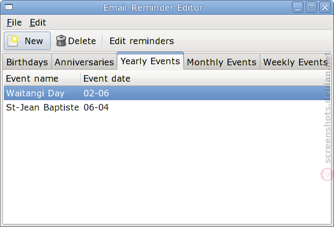
Task: Select the Yearly Events tab
Action: pyautogui.click(x=150, y=61)
